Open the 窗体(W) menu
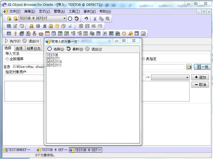Screen dimensions: 213x159 (90, 11)
